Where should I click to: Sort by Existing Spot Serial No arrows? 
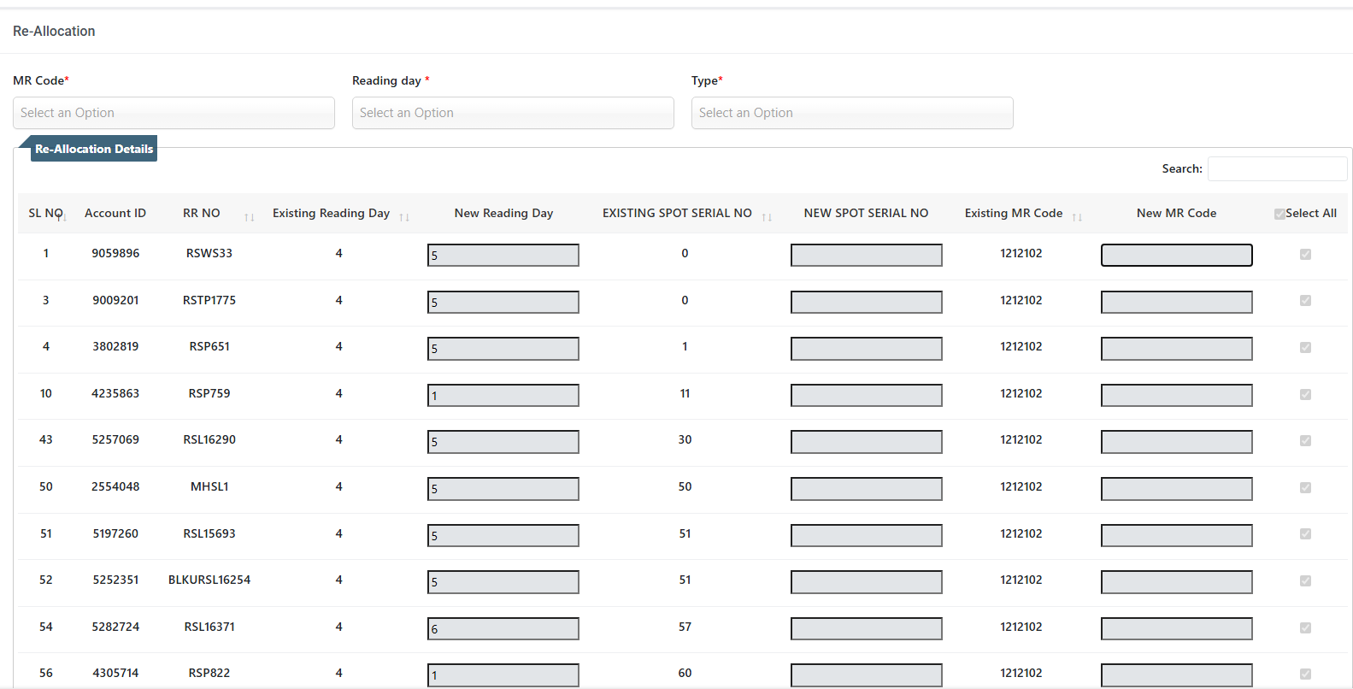[767, 217]
